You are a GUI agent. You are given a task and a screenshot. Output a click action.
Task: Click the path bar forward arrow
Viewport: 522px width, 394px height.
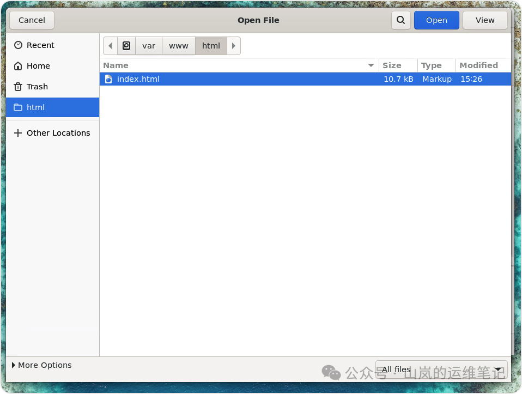click(234, 46)
